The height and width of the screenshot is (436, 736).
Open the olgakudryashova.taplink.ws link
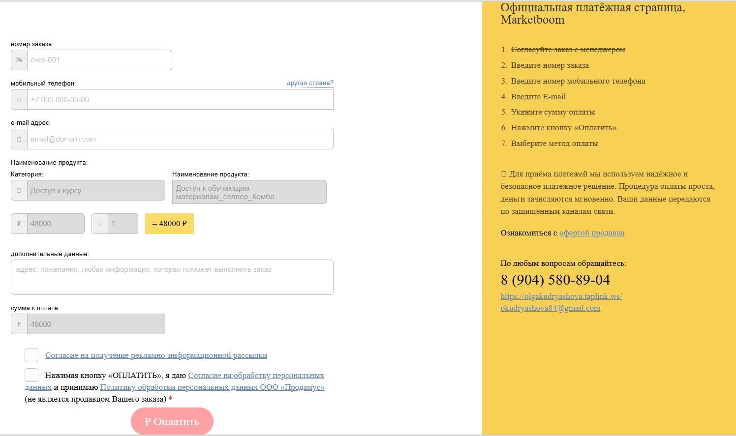coord(561,296)
